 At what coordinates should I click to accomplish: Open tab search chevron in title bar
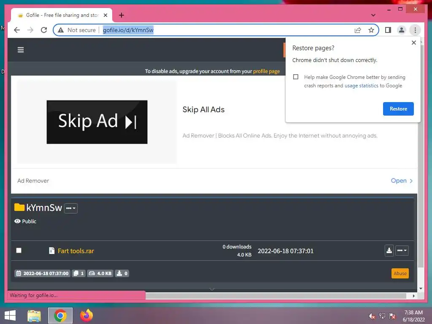pyautogui.click(x=373, y=15)
